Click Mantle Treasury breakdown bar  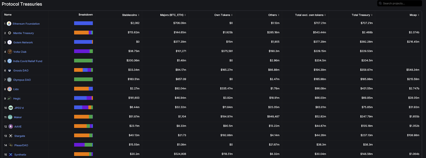tap(83, 32)
